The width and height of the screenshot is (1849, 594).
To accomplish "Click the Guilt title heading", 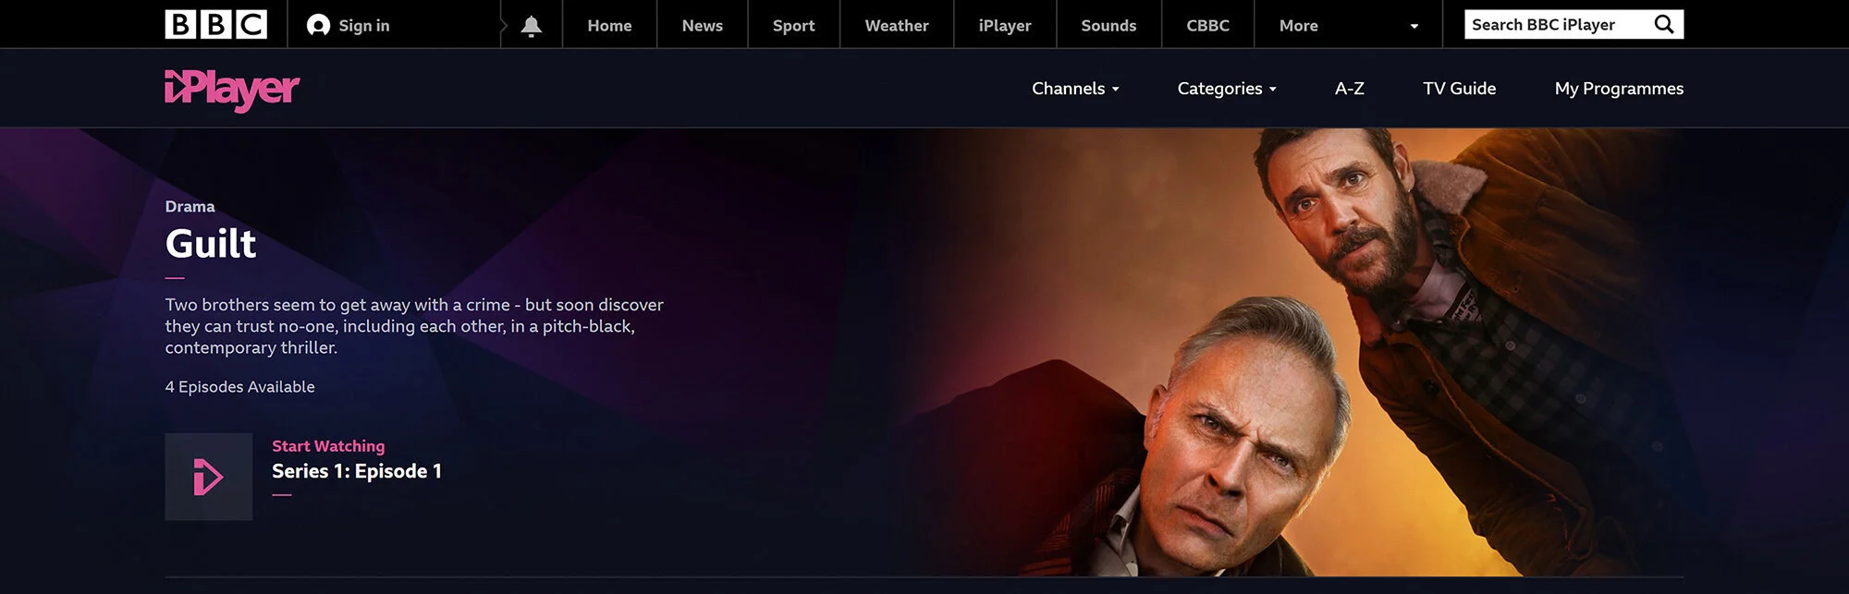I will [x=211, y=244].
